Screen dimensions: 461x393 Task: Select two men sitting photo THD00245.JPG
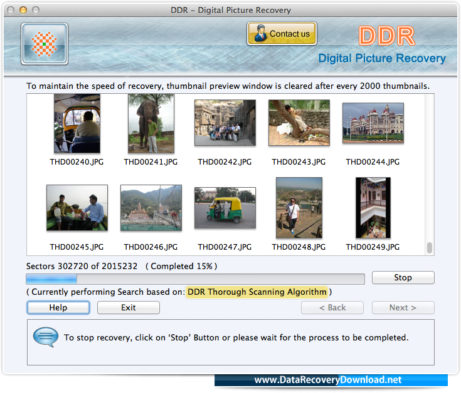pyautogui.click(x=77, y=208)
